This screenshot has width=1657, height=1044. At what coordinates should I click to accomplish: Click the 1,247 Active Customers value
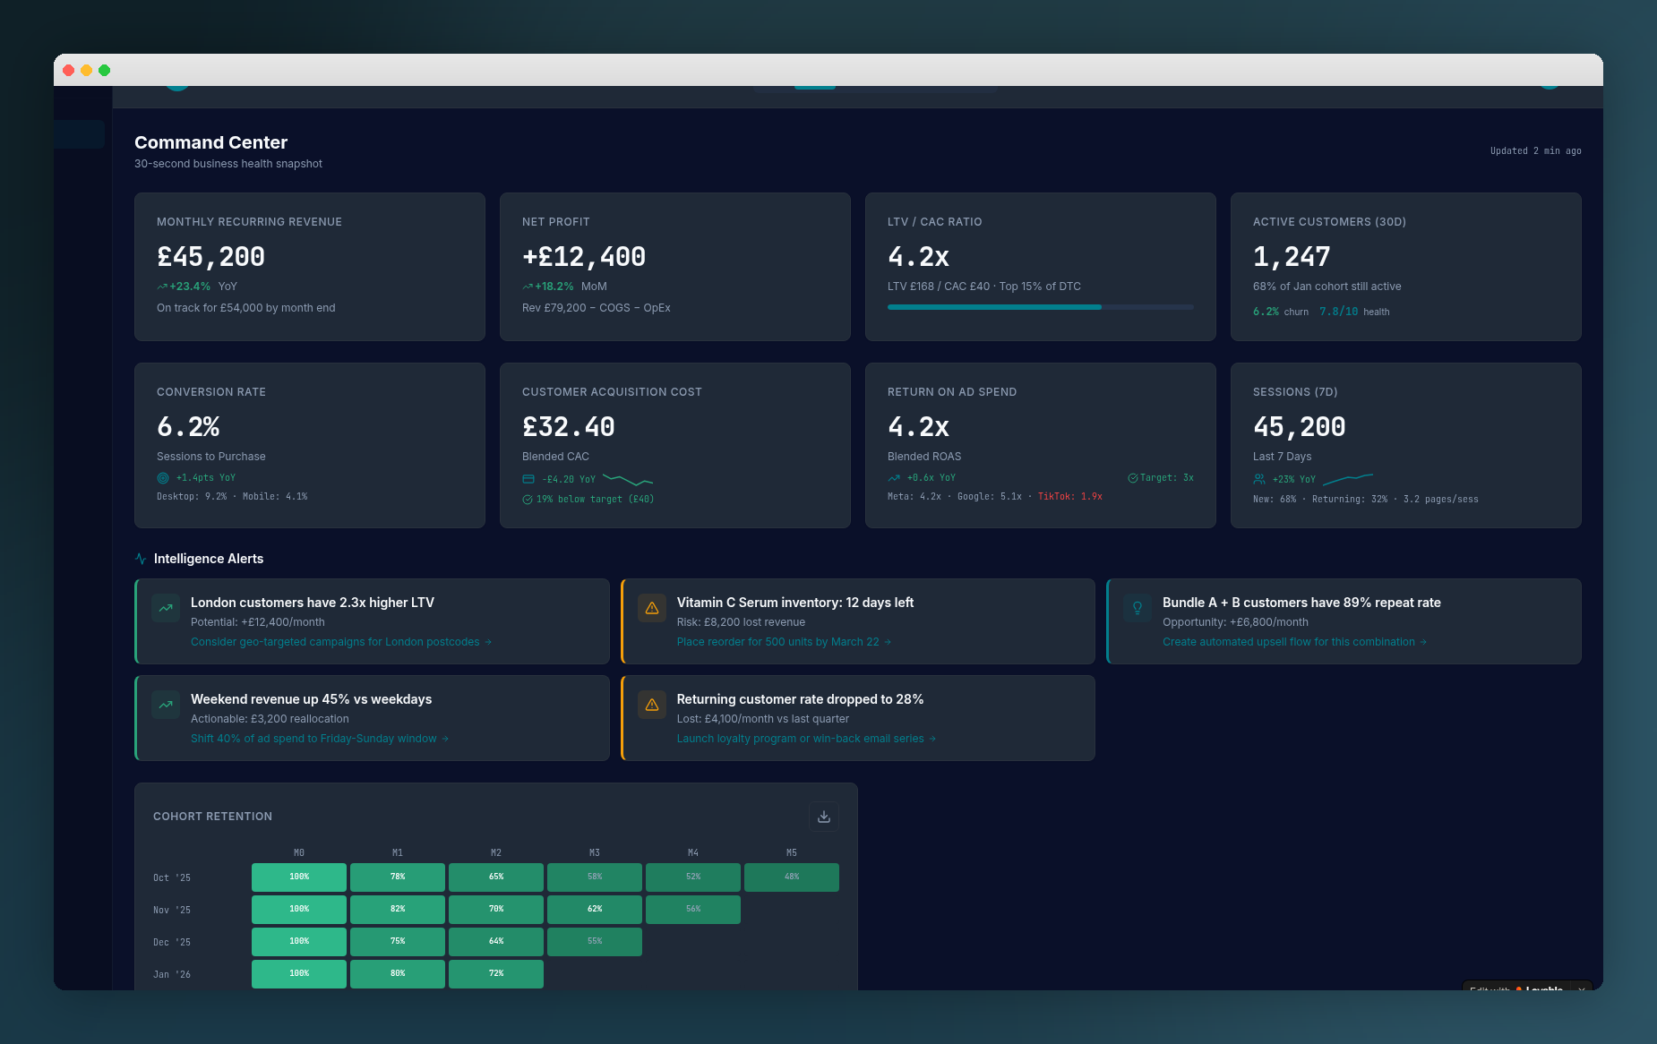pyautogui.click(x=1292, y=257)
